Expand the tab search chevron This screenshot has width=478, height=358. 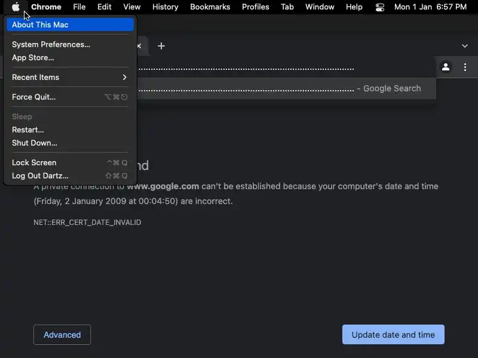[x=465, y=46]
